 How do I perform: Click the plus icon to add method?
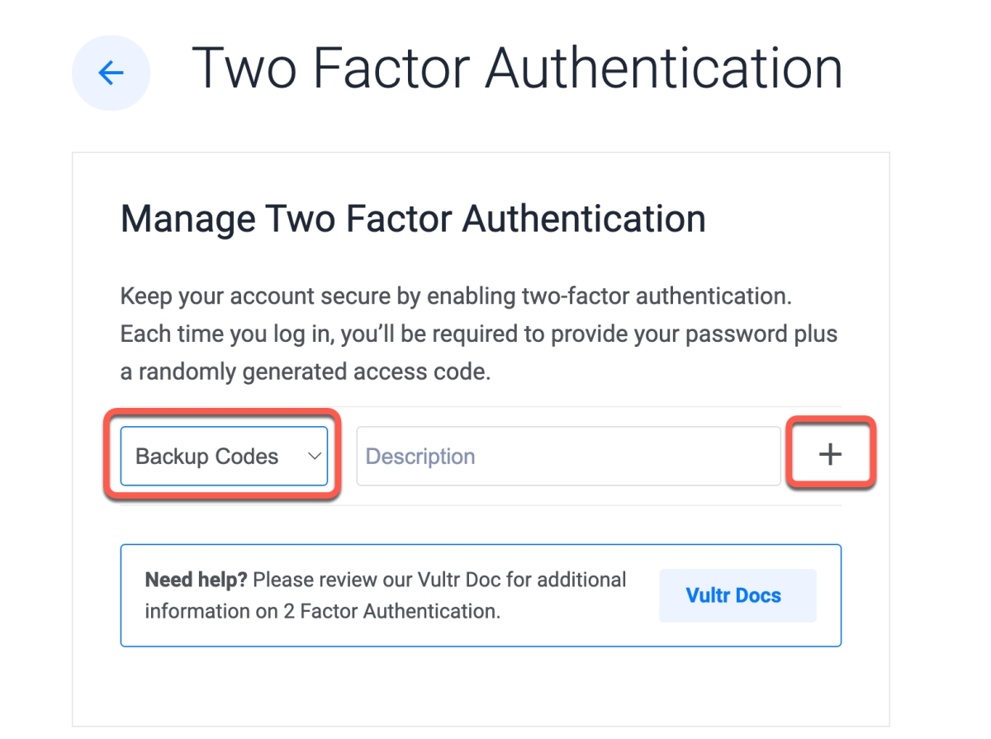tap(830, 454)
